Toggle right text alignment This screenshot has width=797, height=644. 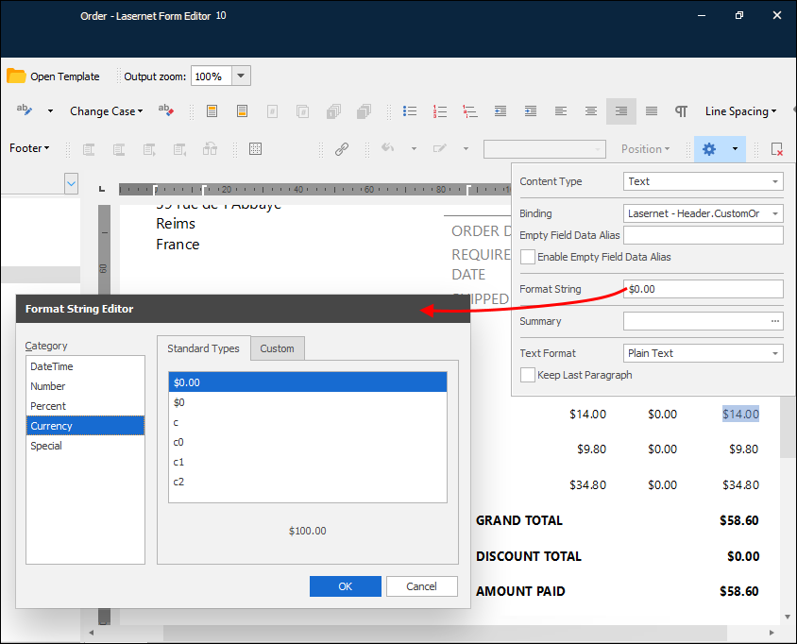pyautogui.click(x=621, y=111)
